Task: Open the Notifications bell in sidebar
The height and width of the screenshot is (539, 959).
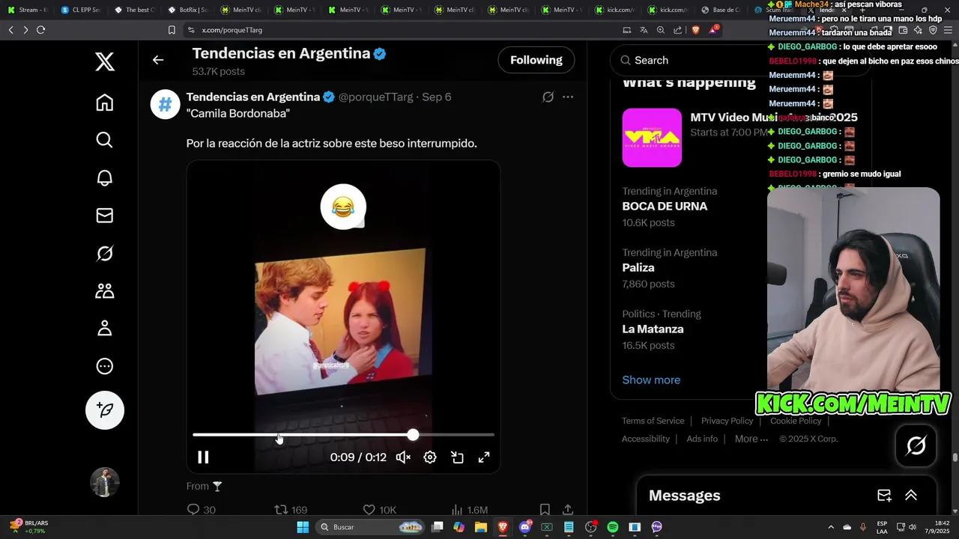Action: 105,177
